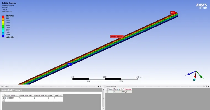210x110 pixels.
Task: Close the Tabular Data panel
Action: (x=208, y=87)
